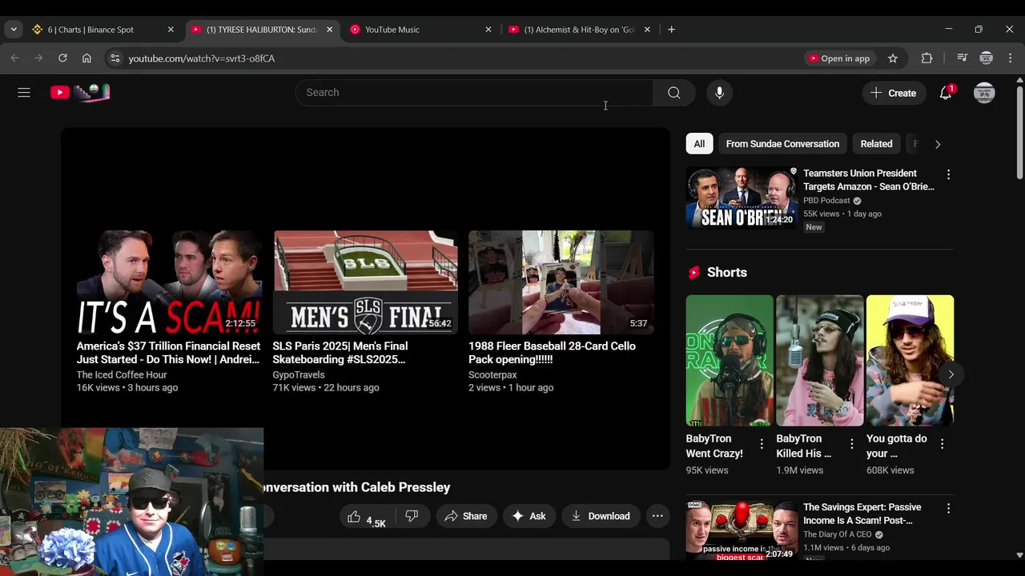This screenshot has width=1025, height=576.
Task: View site information icon in address bar
Action: pyautogui.click(x=115, y=58)
